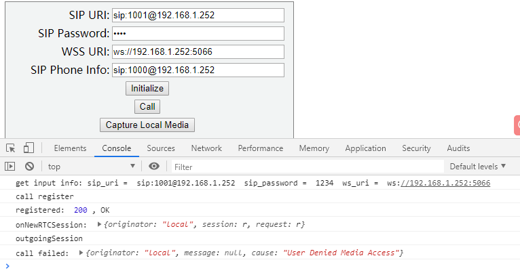520x277 pixels.
Task: Open the Default levels dropdown
Action: point(478,167)
